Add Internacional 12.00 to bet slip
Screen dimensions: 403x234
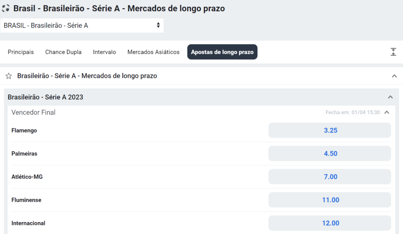pos(330,223)
